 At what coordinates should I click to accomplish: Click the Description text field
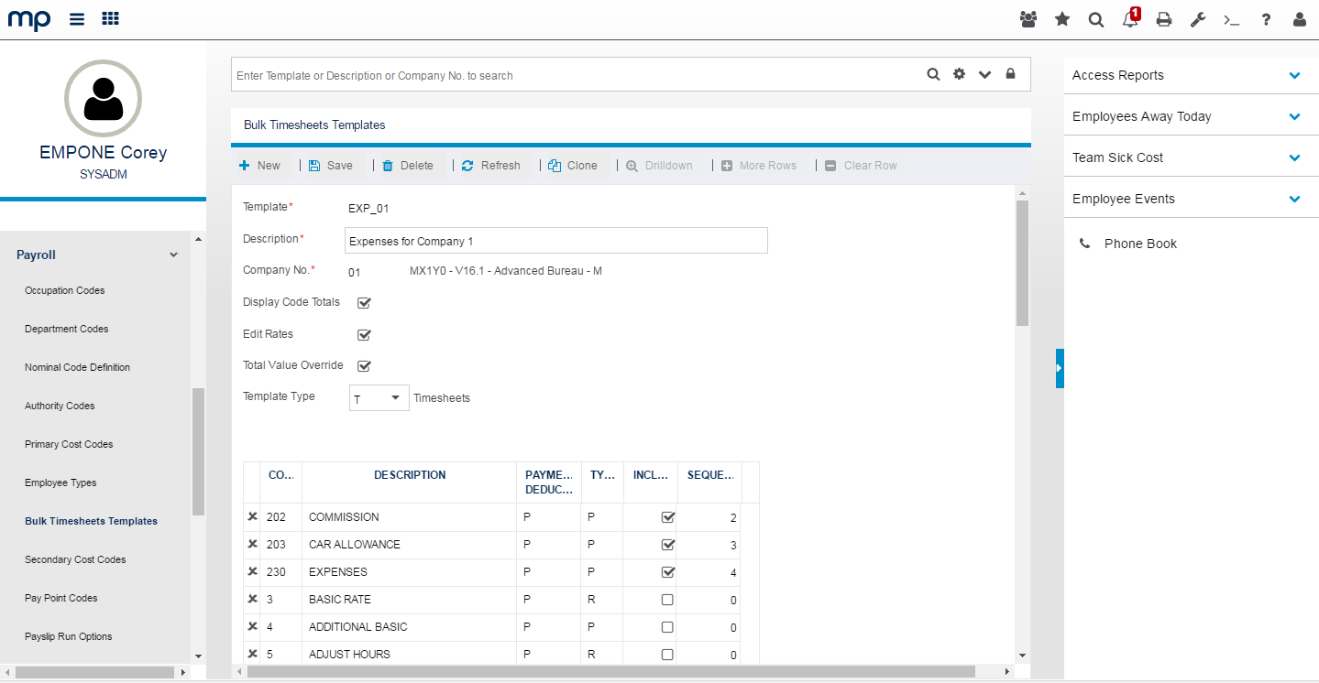555,241
